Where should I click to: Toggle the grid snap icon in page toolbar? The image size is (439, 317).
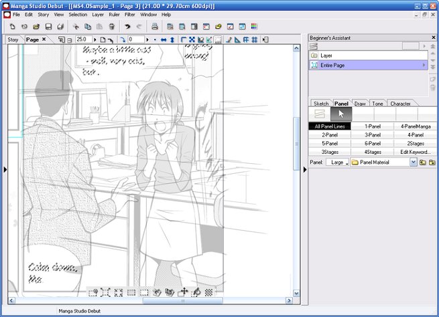(x=255, y=39)
